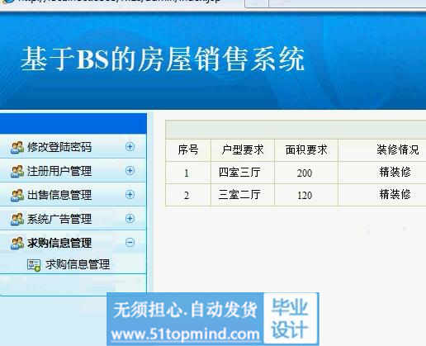The height and width of the screenshot is (346, 426).
Task: Open the 求购信息管理 submenu link
Action: pyautogui.click(x=78, y=264)
